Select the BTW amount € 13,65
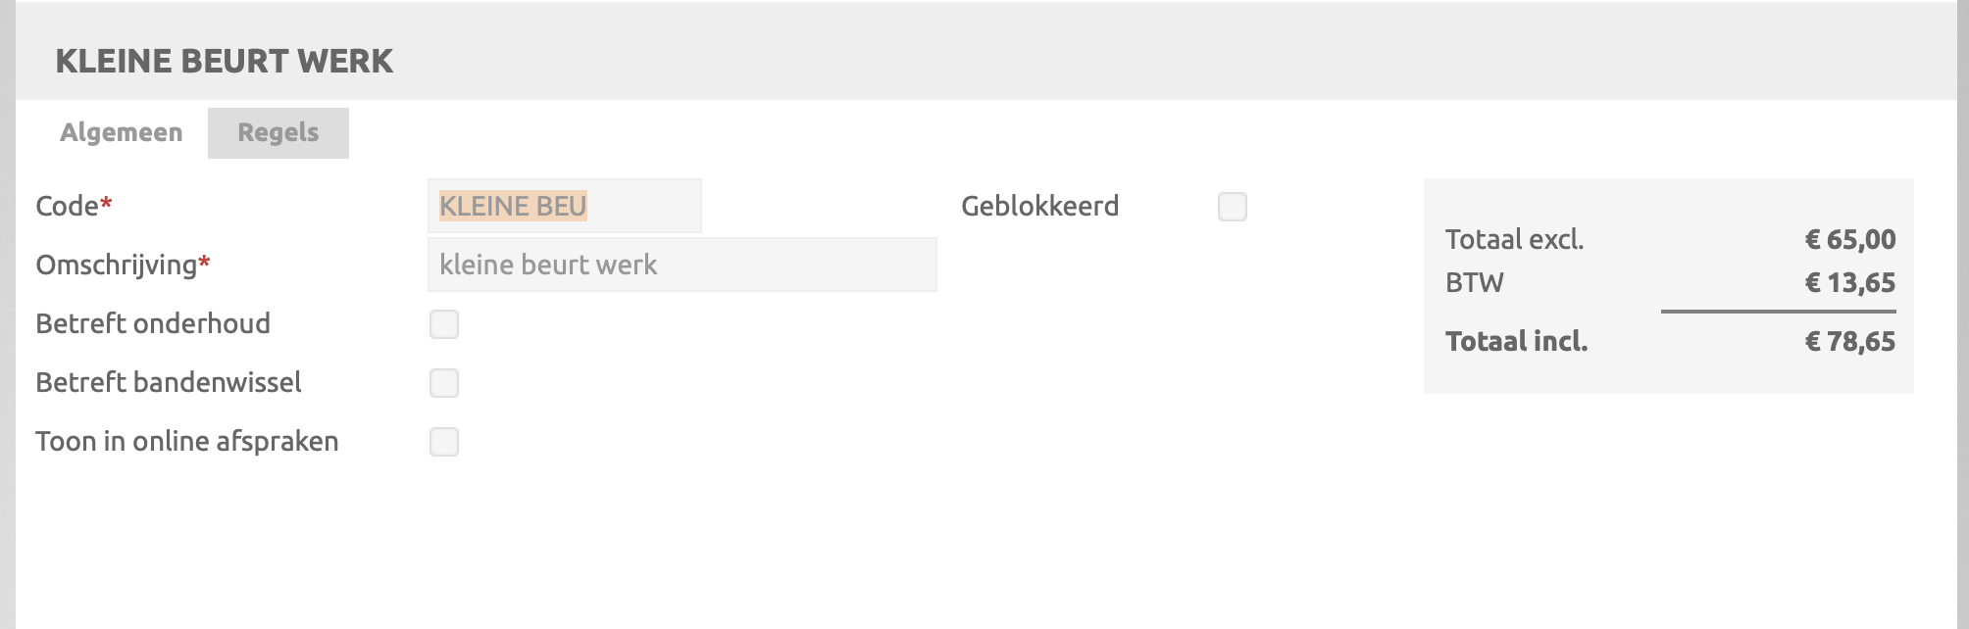 click(x=1850, y=282)
